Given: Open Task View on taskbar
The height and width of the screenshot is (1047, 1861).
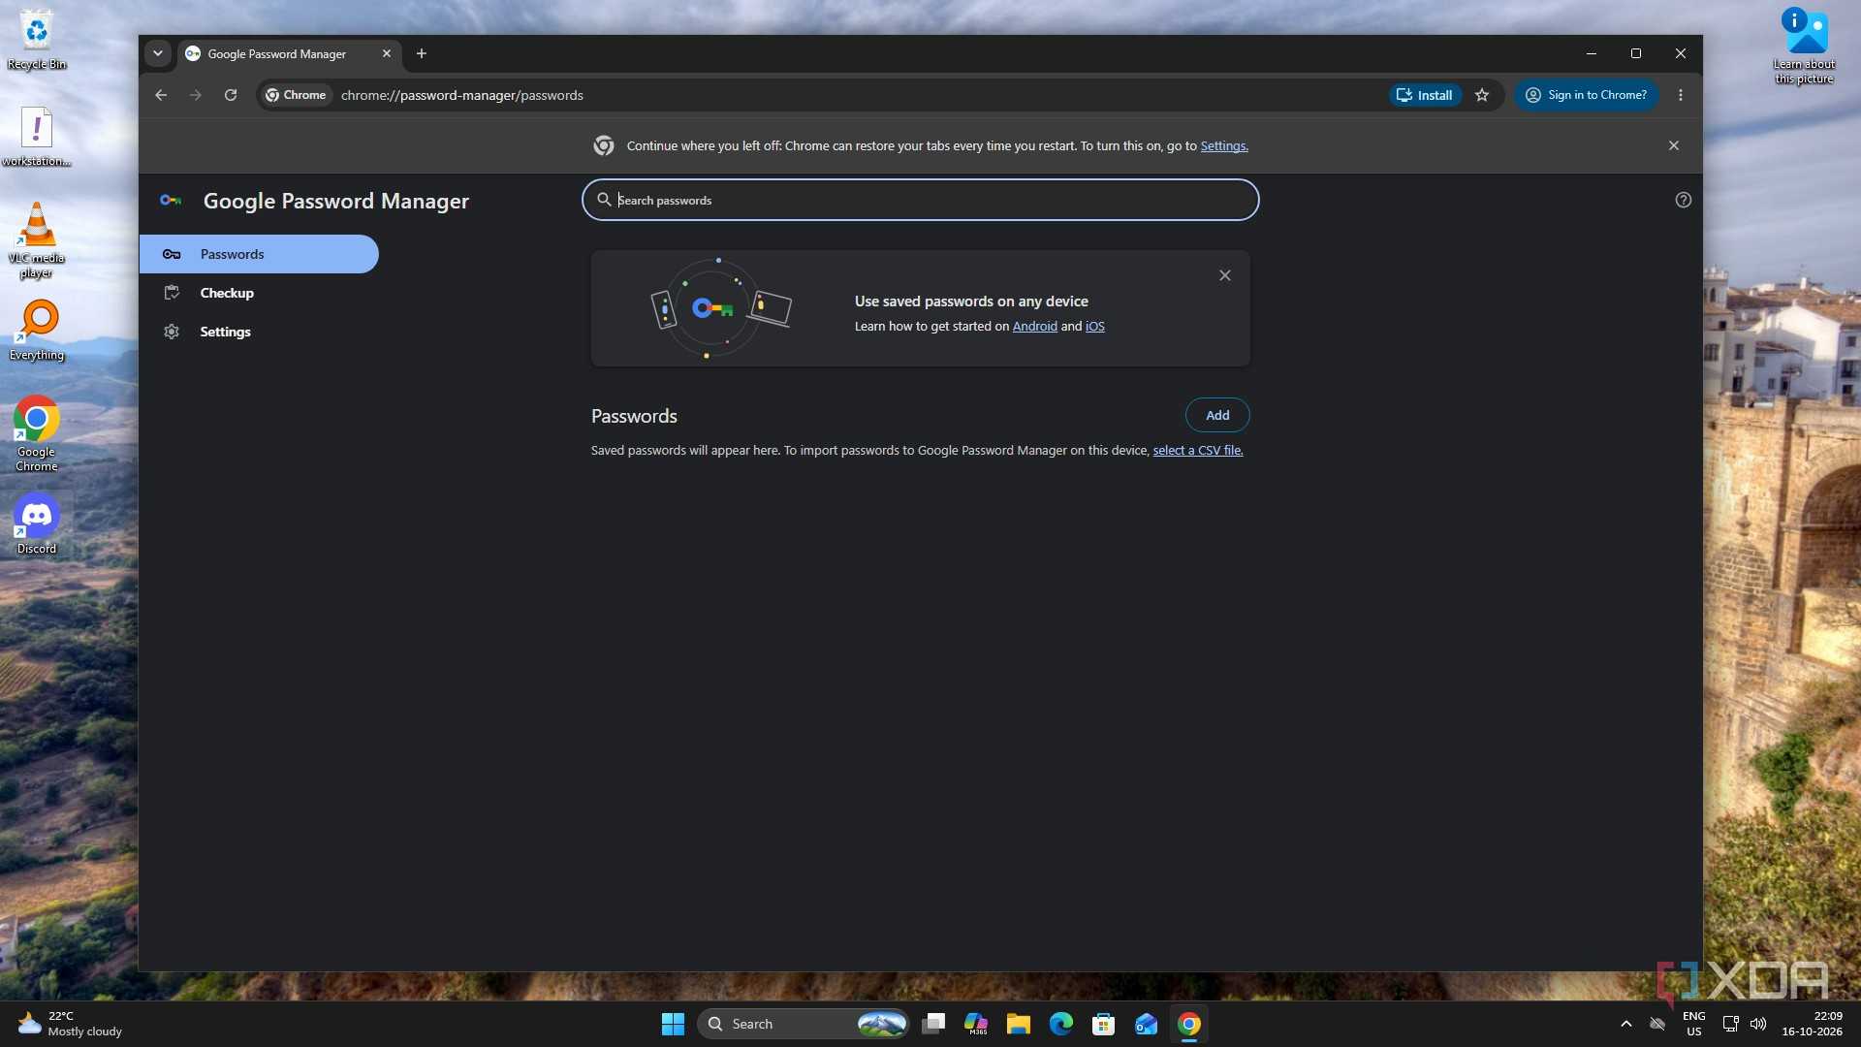Looking at the screenshot, I should tap(933, 1024).
